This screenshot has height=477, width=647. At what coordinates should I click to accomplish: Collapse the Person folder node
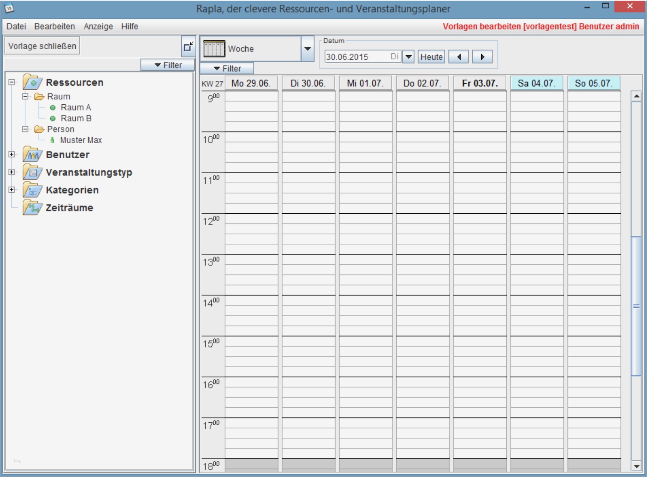25,129
